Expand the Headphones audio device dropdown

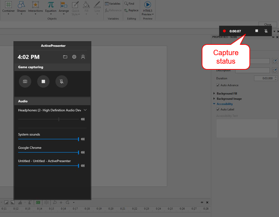(85, 110)
